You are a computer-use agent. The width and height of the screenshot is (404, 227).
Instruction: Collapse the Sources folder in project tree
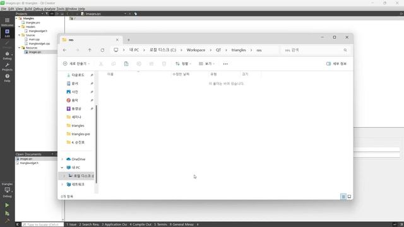click(x=20, y=35)
